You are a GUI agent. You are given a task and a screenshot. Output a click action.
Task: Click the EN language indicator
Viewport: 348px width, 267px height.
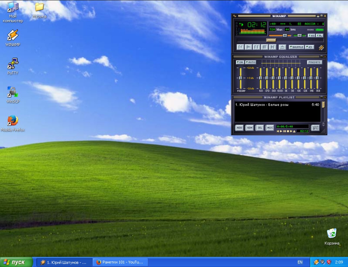(x=300, y=262)
